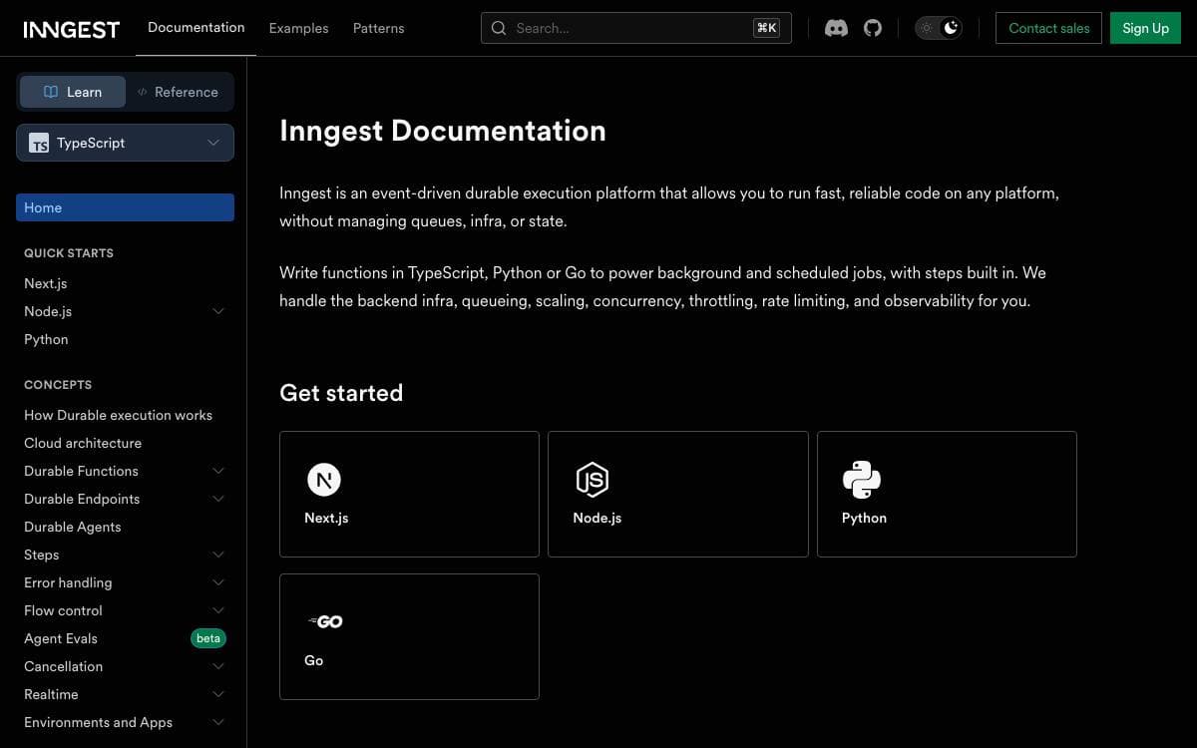Image resolution: width=1197 pixels, height=748 pixels.
Task: Click the Contact sales button
Action: point(1048,28)
